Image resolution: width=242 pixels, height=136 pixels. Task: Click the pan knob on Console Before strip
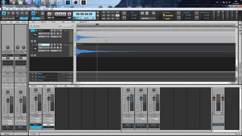click(36, 90)
